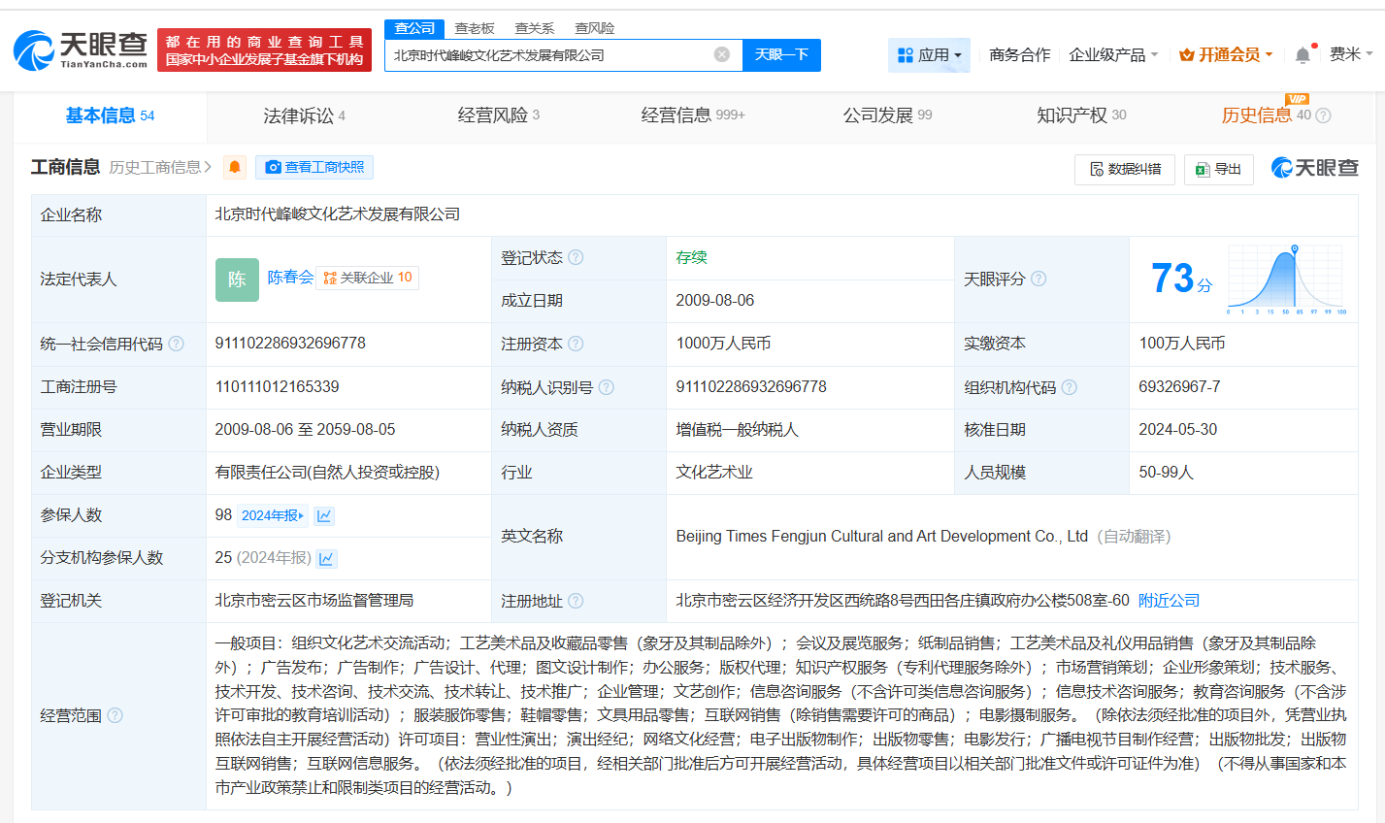Click help icon next to 统一社会信用代码
The height and width of the screenshot is (823, 1385).
coord(176,344)
